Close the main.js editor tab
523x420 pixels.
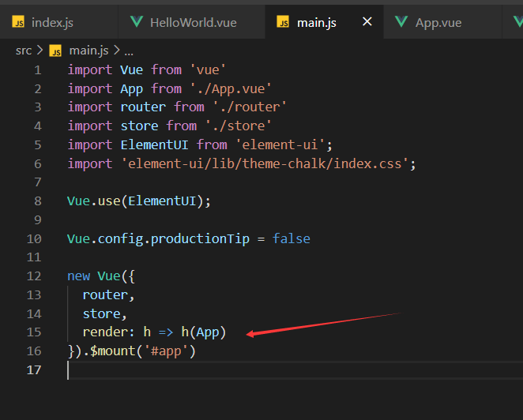point(367,22)
